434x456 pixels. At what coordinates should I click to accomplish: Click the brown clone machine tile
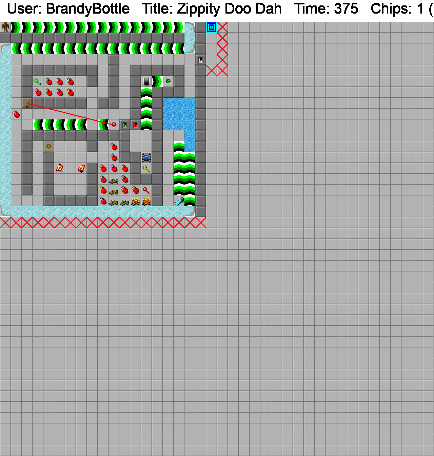click(x=27, y=103)
